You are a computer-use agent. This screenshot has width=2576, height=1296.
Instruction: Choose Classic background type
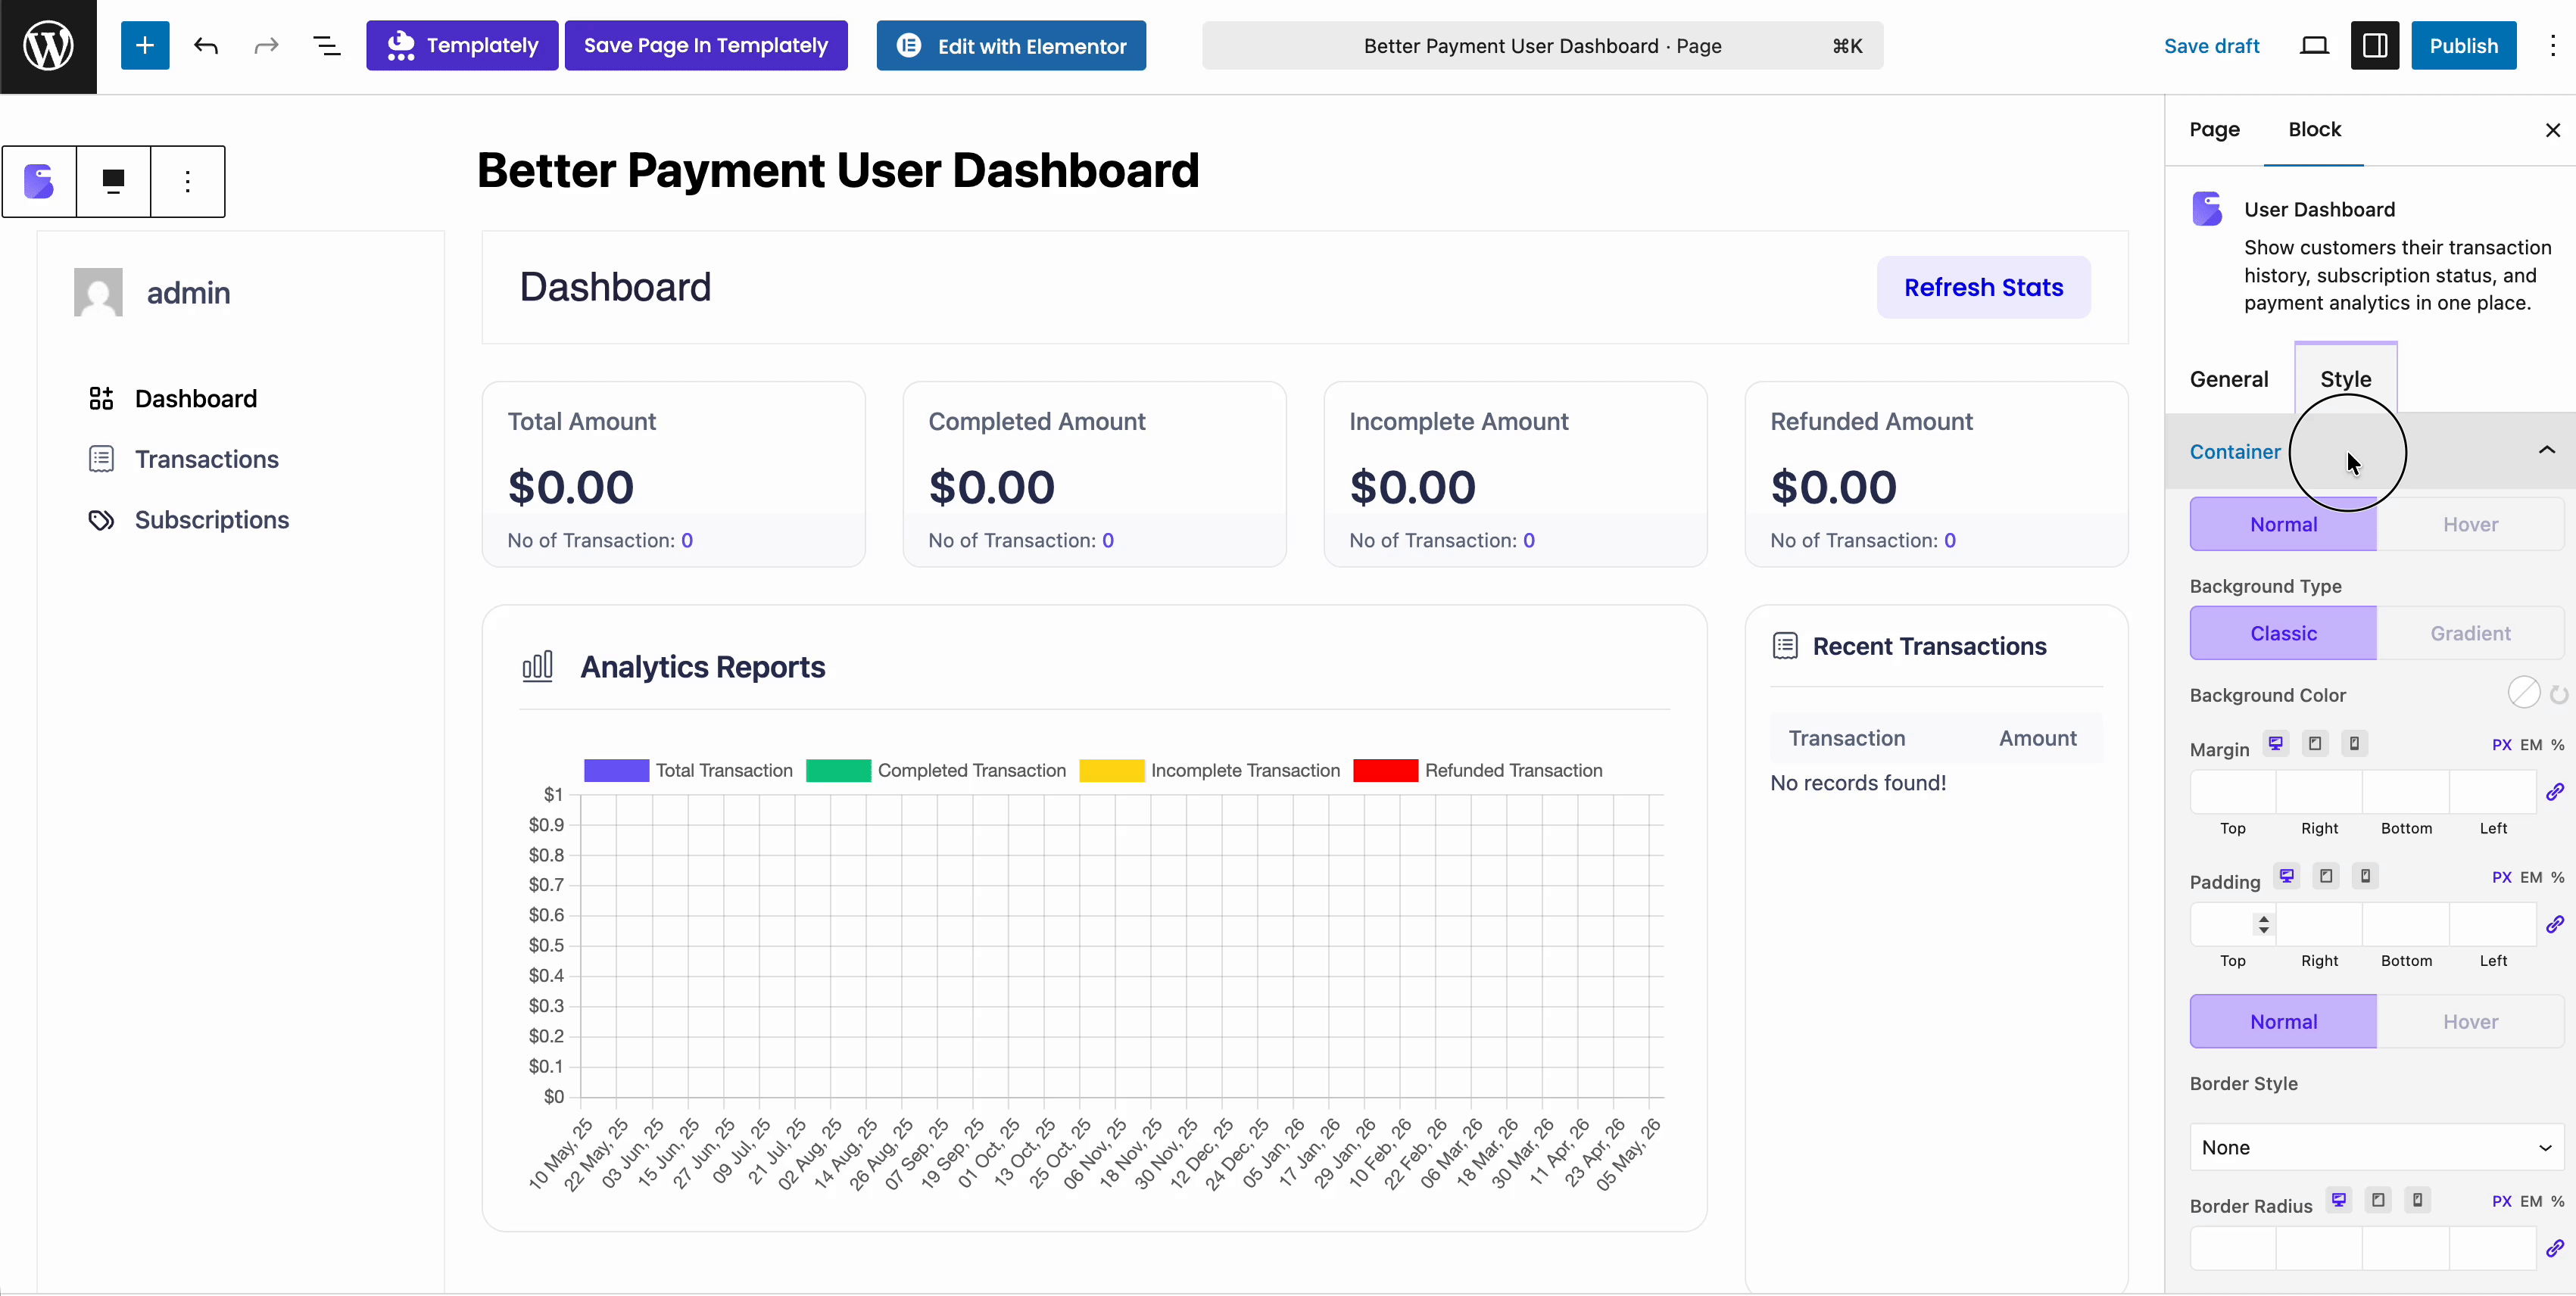click(x=2283, y=633)
